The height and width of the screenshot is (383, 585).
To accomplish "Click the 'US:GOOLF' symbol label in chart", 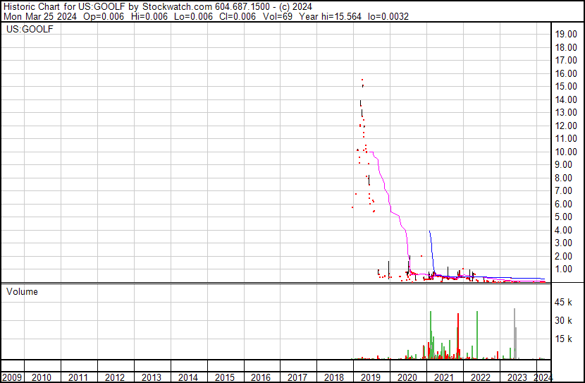I will pos(30,29).
